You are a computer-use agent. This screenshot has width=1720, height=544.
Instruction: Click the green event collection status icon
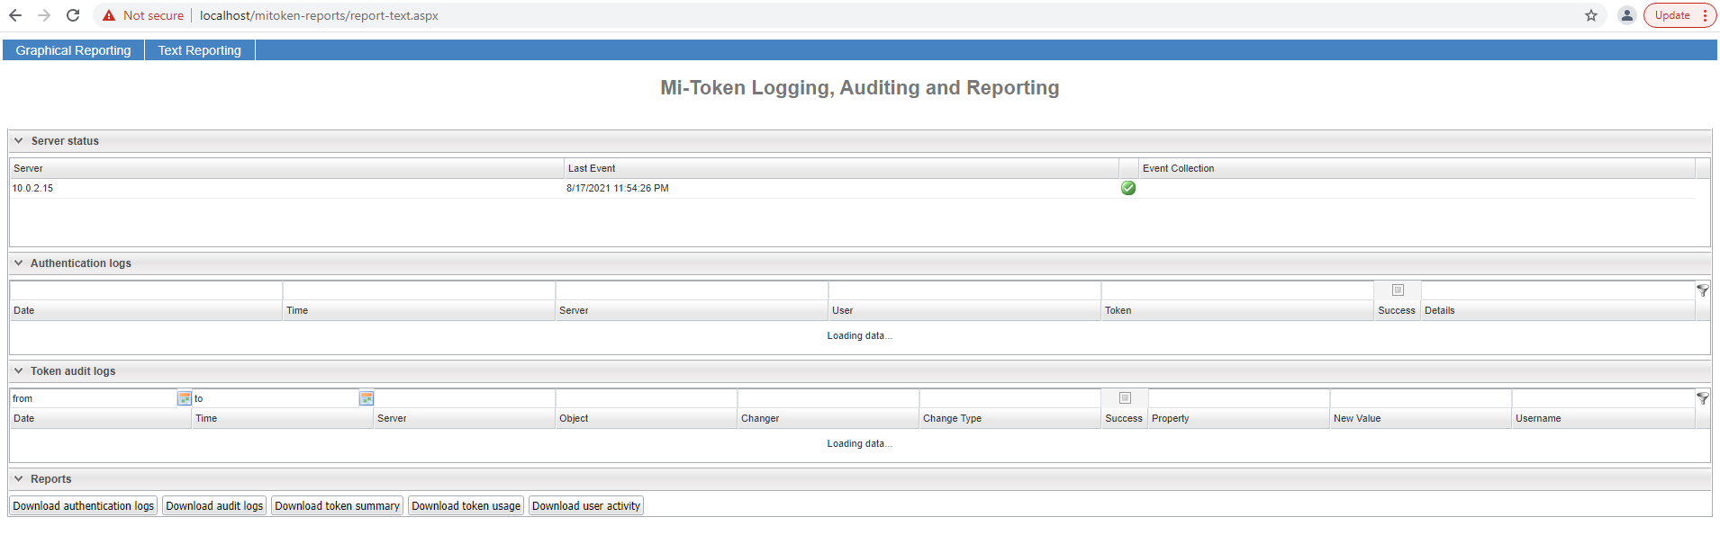(1128, 188)
